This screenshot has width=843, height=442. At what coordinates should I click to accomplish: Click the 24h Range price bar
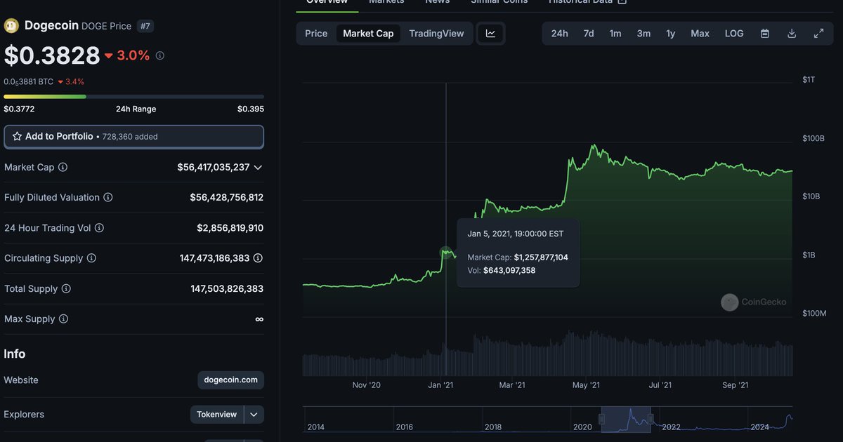click(133, 97)
